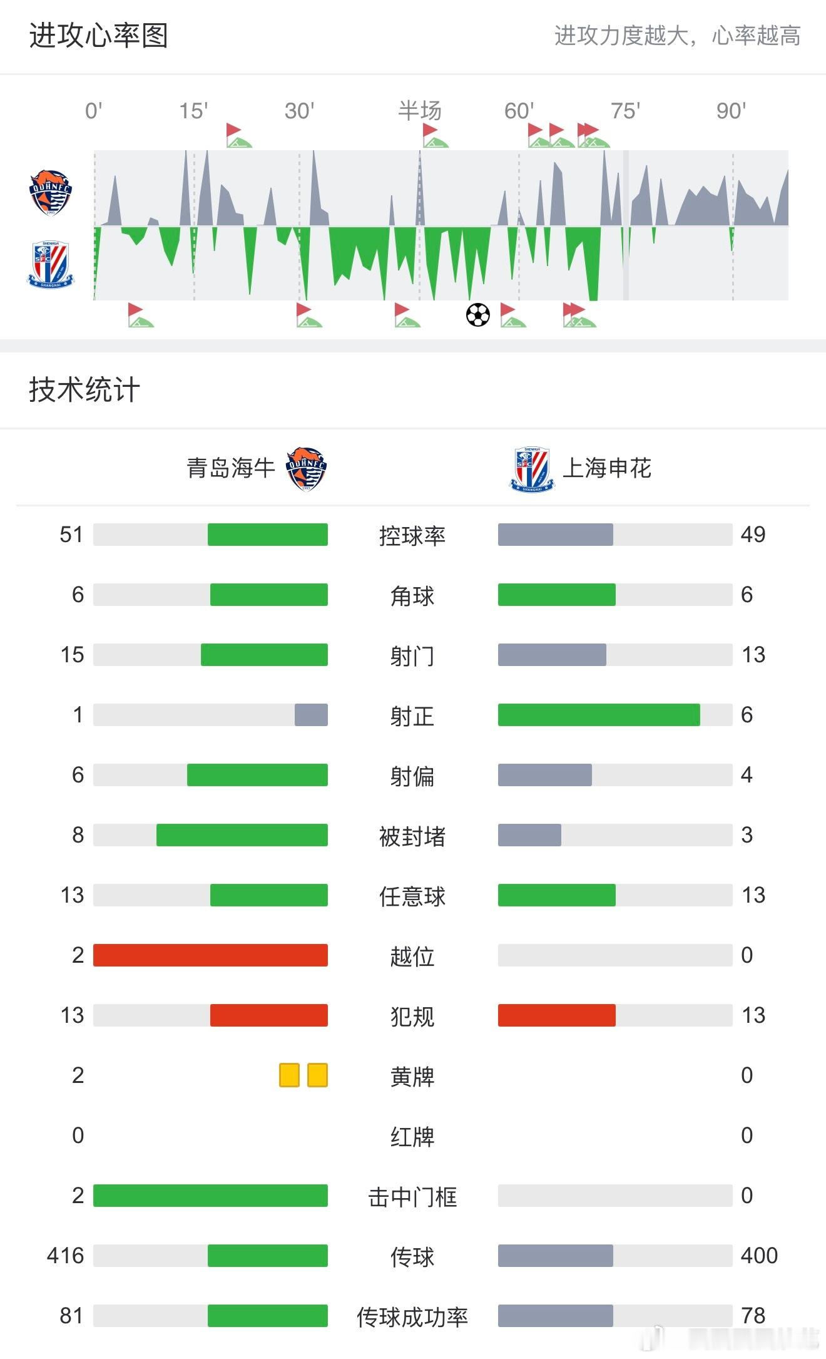The height and width of the screenshot is (1359, 826).
Task: Tap the 上海申花 team crest in stats header
Action: tap(532, 469)
